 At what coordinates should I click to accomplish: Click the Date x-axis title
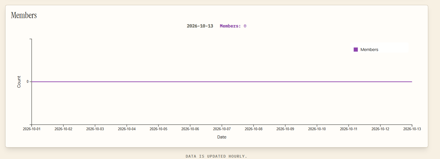(x=222, y=137)
